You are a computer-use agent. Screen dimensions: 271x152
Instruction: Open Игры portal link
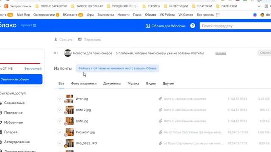[x=90, y=15]
